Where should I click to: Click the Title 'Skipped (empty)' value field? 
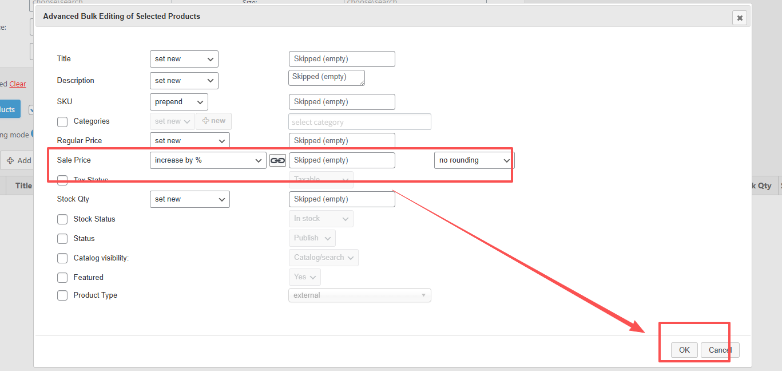tap(342, 58)
